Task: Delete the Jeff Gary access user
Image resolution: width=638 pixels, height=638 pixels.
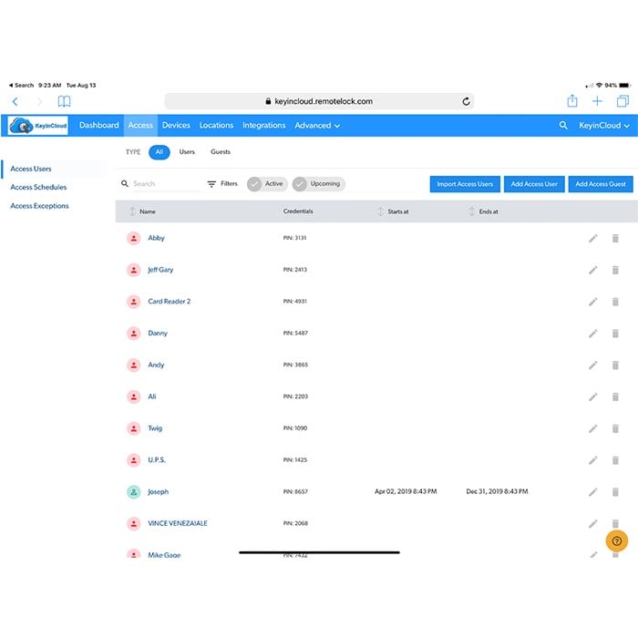Action: [x=615, y=270]
